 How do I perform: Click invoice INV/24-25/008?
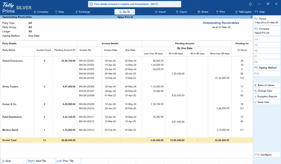pos(87,95)
